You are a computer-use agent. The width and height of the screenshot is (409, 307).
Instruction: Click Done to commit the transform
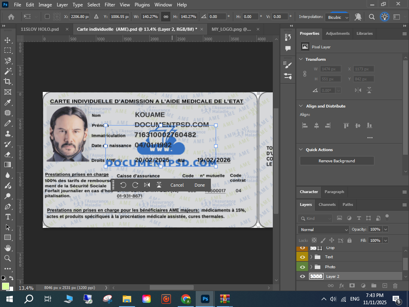(199, 185)
